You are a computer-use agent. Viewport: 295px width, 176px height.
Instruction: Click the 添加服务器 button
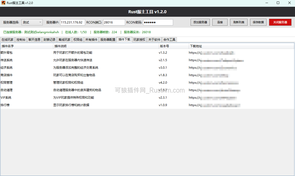(200, 22)
